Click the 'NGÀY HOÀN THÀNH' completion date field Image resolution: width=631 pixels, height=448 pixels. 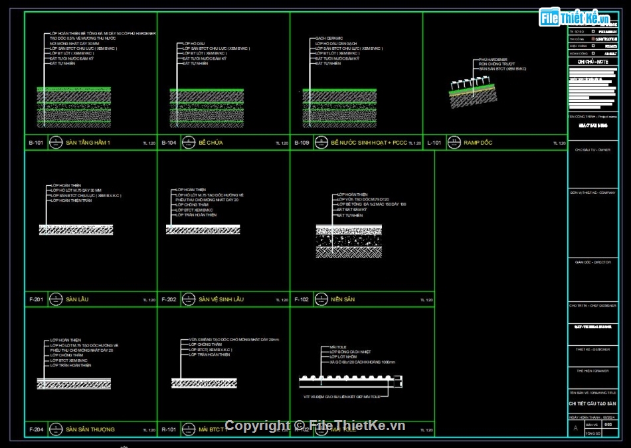pos(592,417)
